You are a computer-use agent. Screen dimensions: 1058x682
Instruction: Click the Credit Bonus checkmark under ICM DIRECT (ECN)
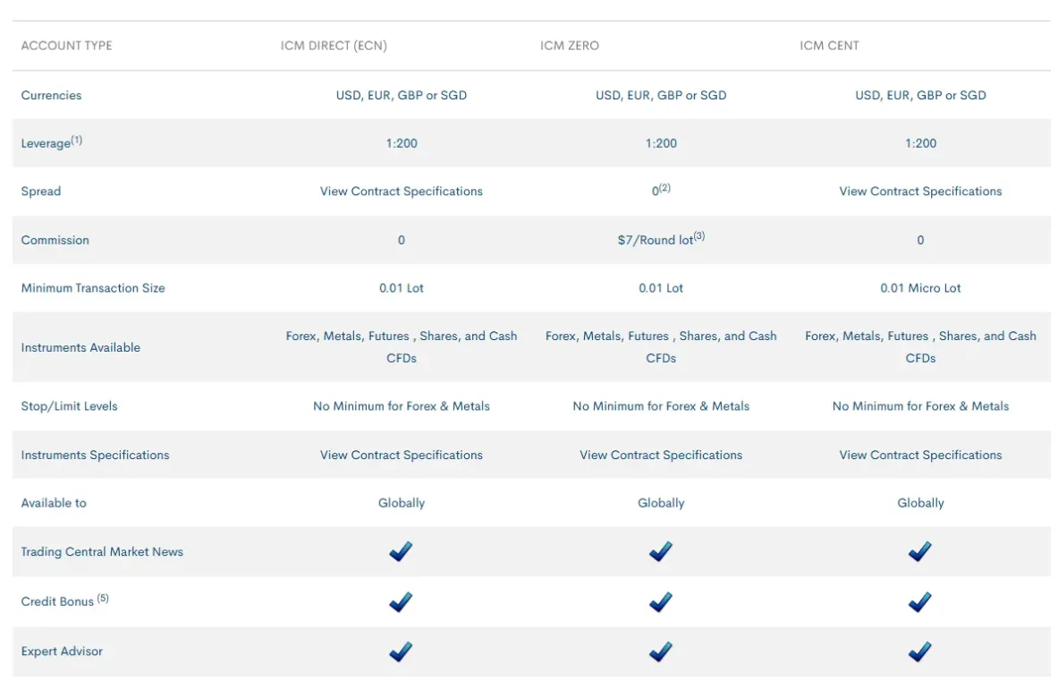(401, 601)
